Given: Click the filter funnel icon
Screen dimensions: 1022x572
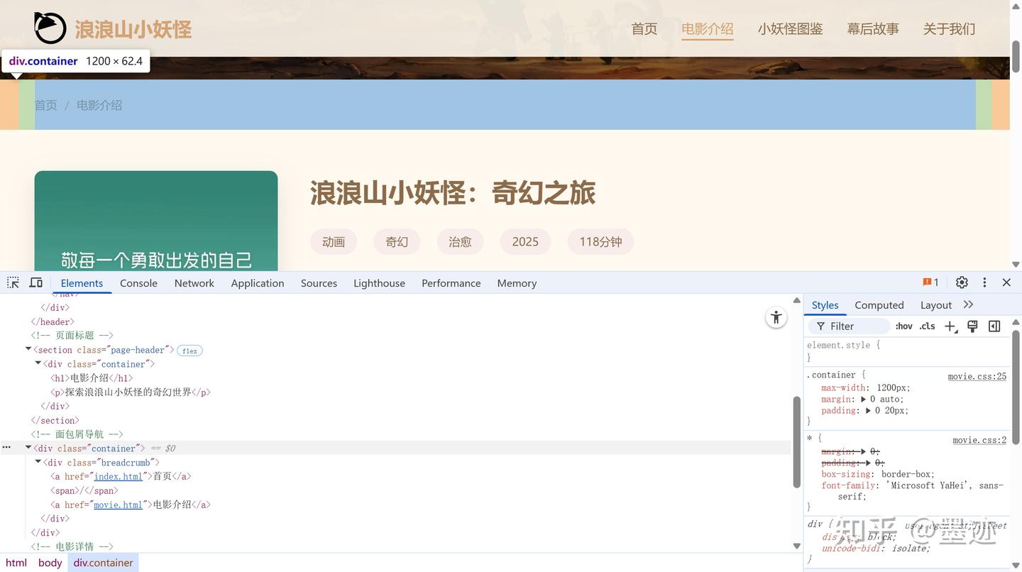Looking at the screenshot, I should (x=820, y=326).
